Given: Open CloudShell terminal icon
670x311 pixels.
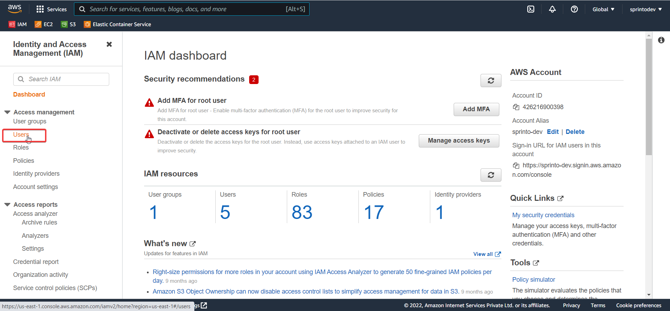Looking at the screenshot, I should pyautogui.click(x=530, y=9).
